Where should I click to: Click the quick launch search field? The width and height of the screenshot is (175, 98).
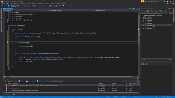pyautogui.click(x=155, y=1)
